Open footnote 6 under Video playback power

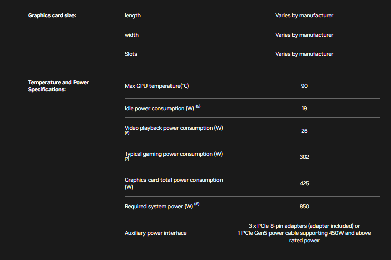127,133
